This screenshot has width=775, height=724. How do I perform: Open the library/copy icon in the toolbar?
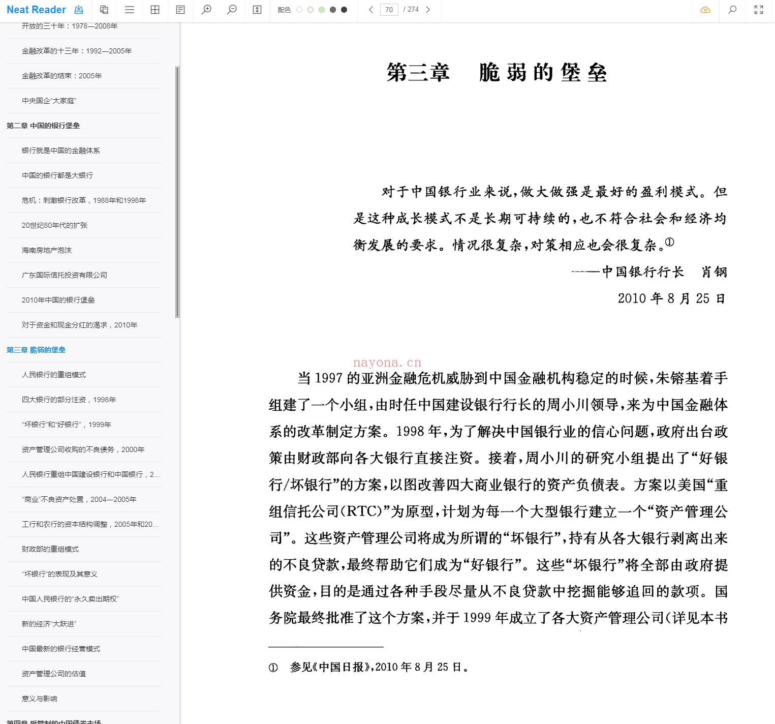(104, 10)
